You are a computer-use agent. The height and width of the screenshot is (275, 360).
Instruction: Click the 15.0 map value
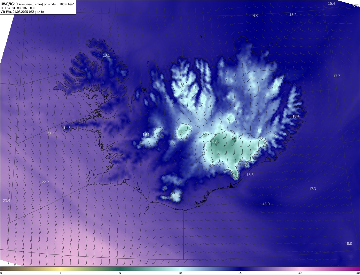tap(266, 204)
